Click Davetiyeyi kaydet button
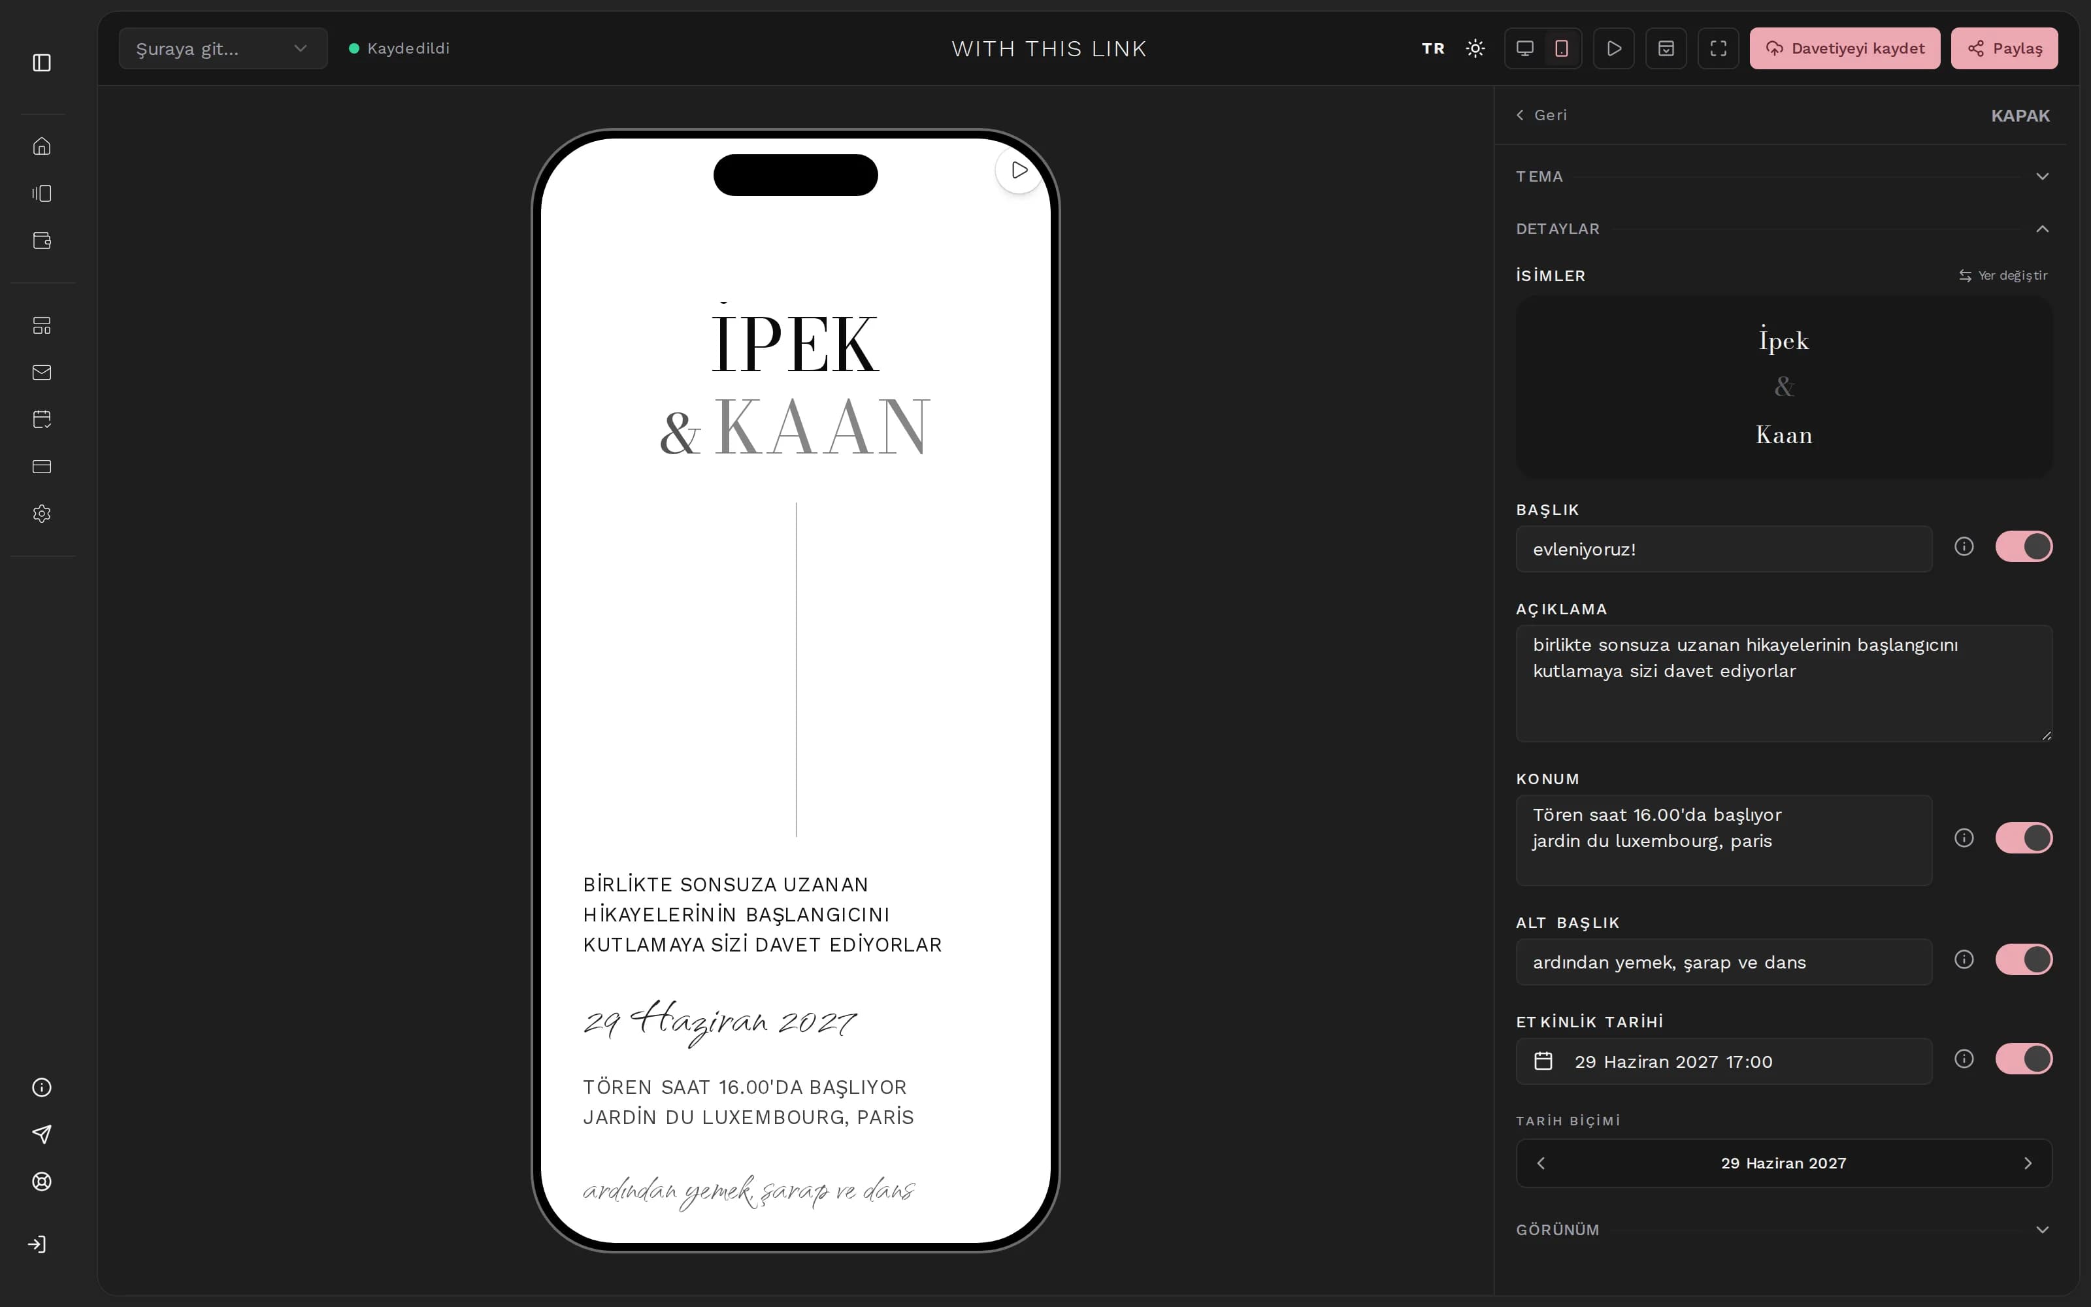2091x1307 pixels. tap(1845, 48)
